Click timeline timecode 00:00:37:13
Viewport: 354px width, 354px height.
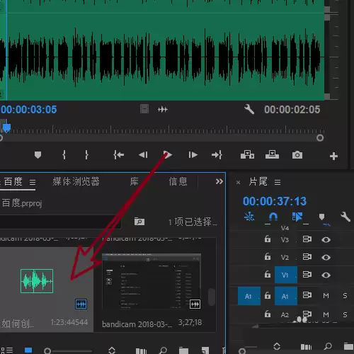275,201
